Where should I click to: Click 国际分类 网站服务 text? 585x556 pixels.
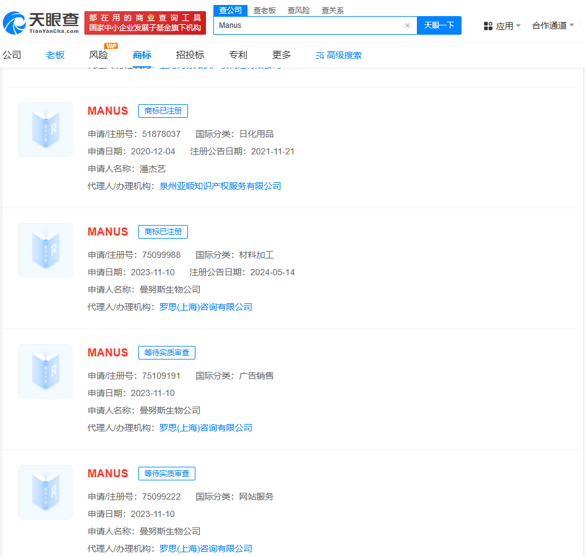pos(234,496)
